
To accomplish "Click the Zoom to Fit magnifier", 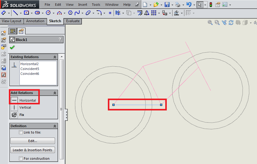I will [x=210, y=23].
